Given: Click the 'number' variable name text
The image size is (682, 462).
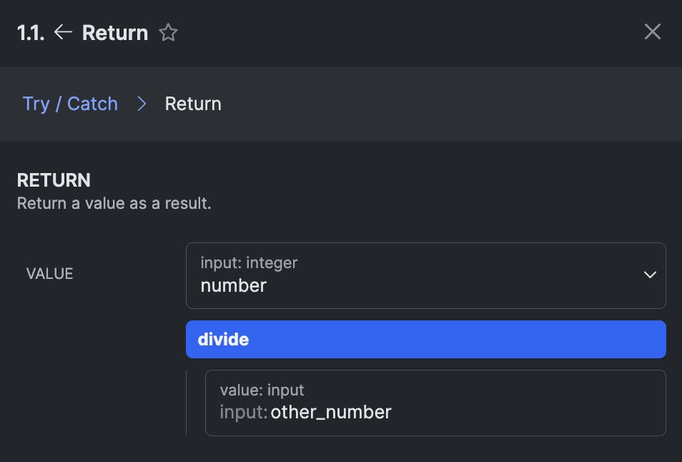Looking at the screenshot, I should (233, 285).
